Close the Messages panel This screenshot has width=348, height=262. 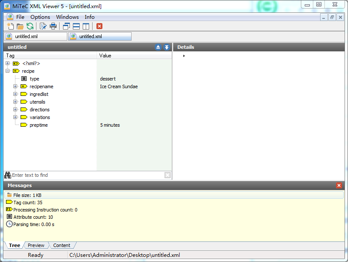(x=339, y=185)
